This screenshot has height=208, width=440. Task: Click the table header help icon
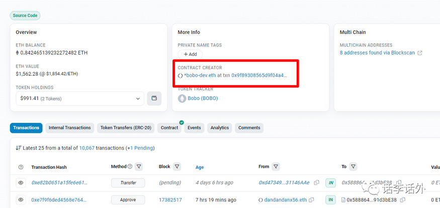click(x=21, y=167)
